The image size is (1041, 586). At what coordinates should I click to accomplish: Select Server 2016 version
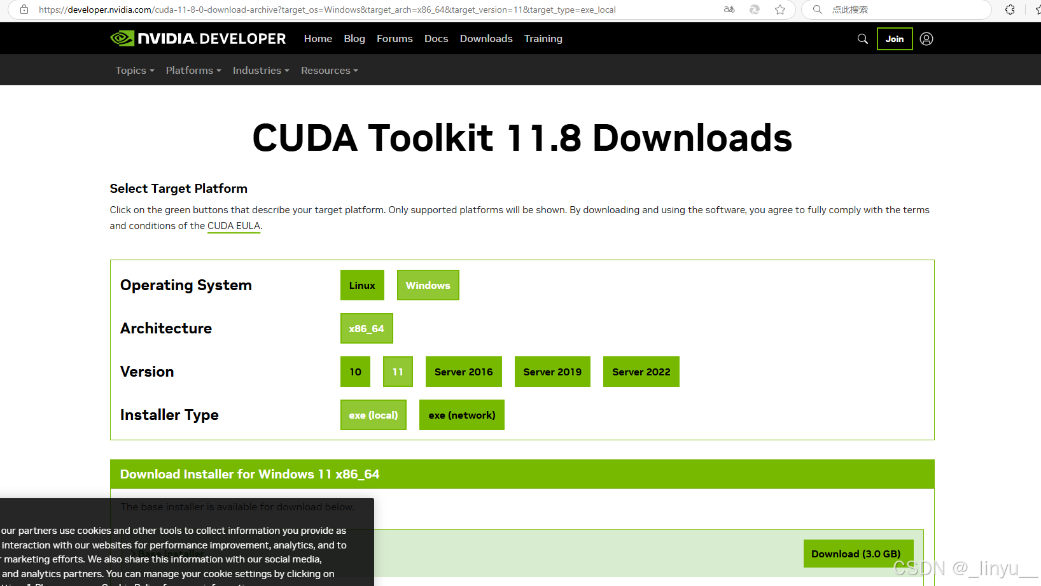point(464,372)
